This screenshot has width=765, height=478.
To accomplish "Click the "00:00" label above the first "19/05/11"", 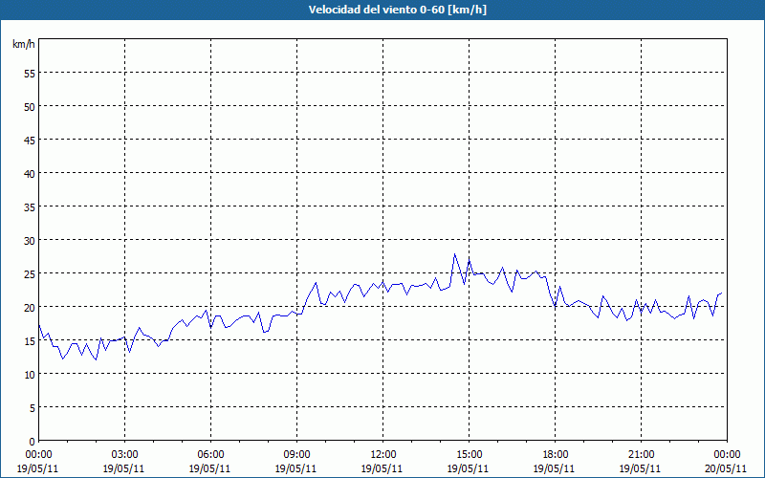I will click(39, 455).
